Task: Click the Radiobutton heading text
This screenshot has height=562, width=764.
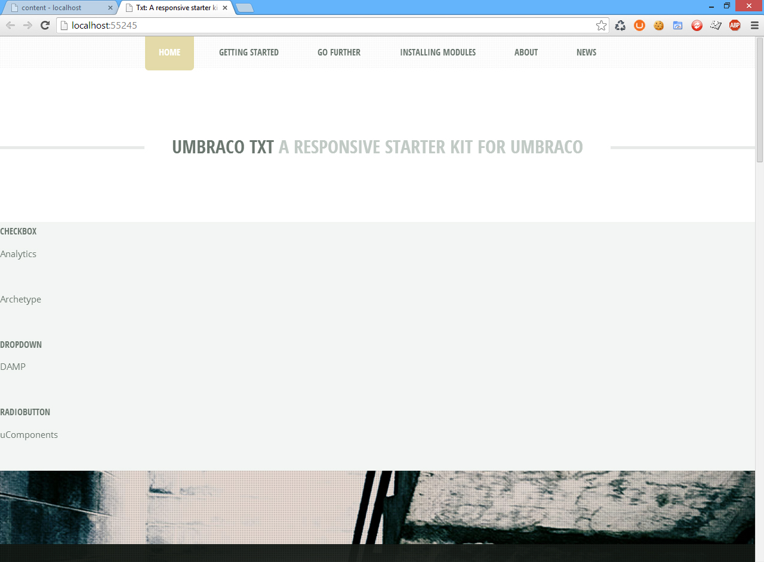Action: [25, 412]
